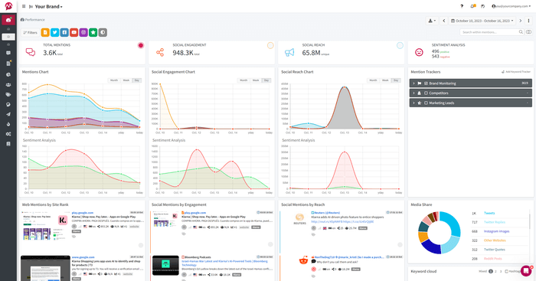Open the dashboard icon in sidebar

pyautogui.click(x=8, y=20)
